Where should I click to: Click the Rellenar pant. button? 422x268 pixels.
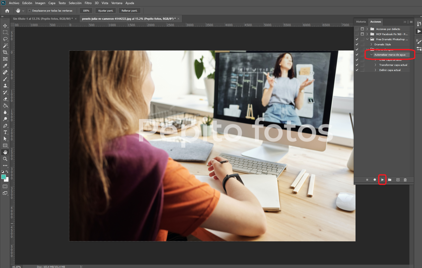coord(129,11)
